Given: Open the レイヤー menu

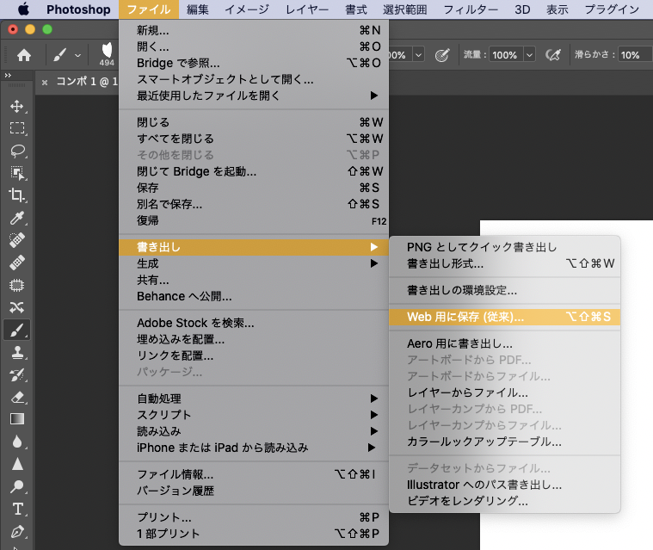Looking at the screenshot, I should tap(307, 9).
